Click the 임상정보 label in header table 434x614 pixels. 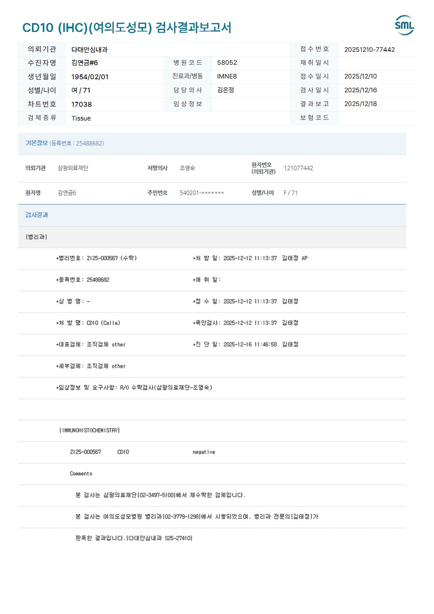pos(188,104)
